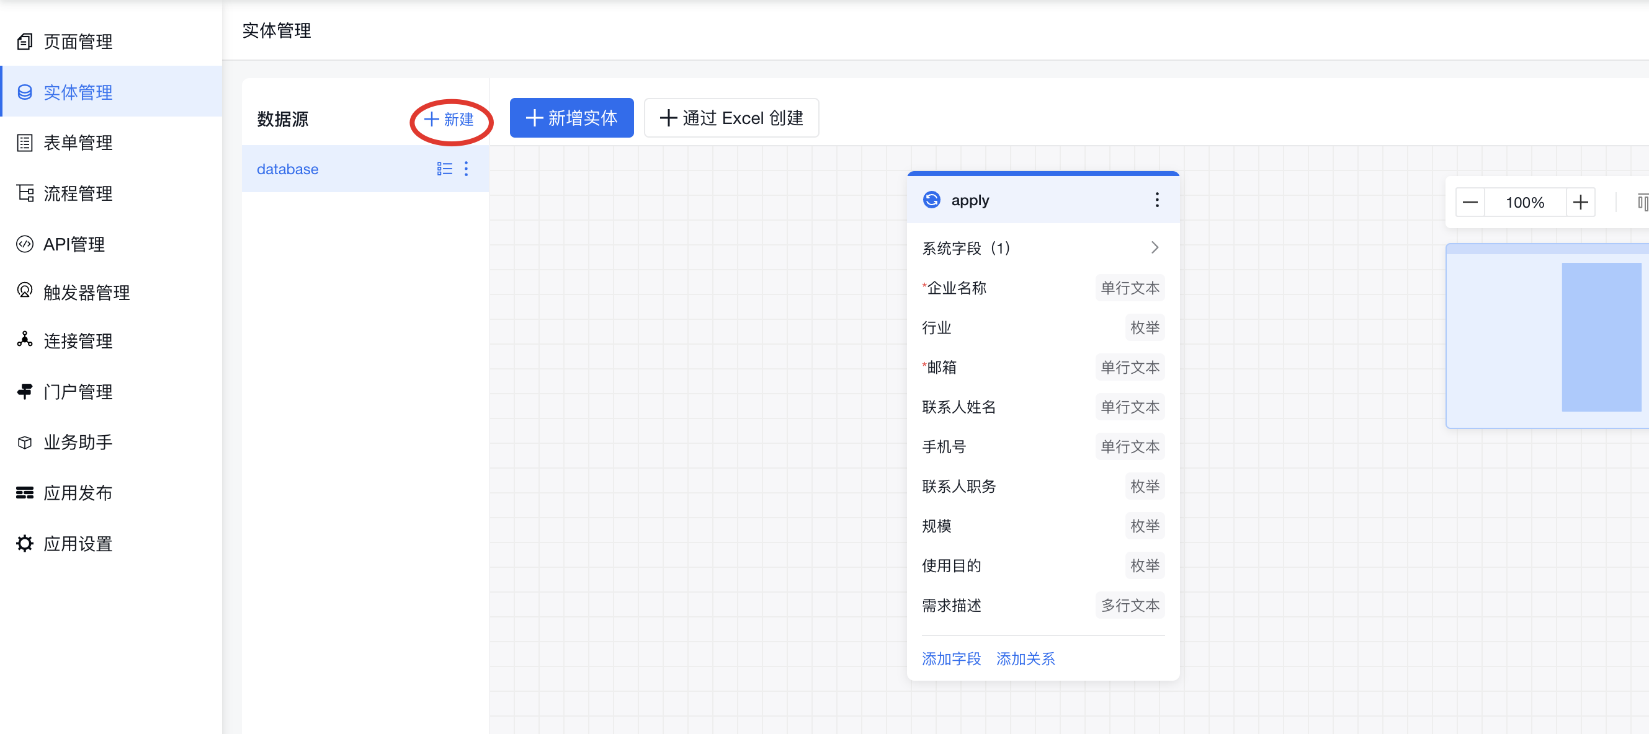Click the 门户管理 signpost icon
The image size is (1649, 734).
[24, 391]
